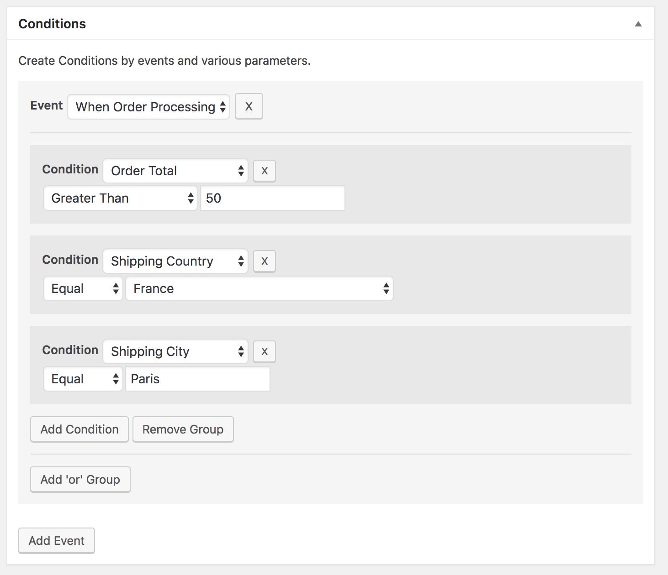The width and height of the screenshot is (668, 575).
Task: Open the Order Total condition dropdown
Action: (x=175, y=171)
